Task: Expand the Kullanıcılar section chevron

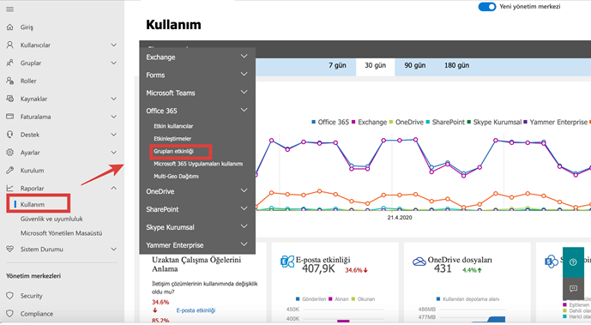Action: pos(113,45)
